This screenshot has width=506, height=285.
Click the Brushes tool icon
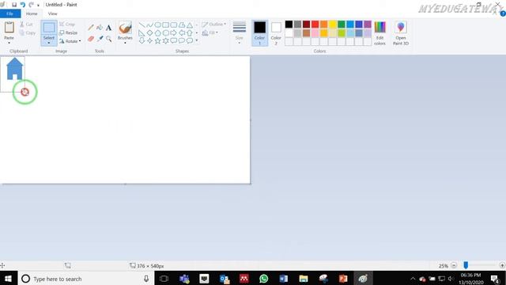coord(125,28)
